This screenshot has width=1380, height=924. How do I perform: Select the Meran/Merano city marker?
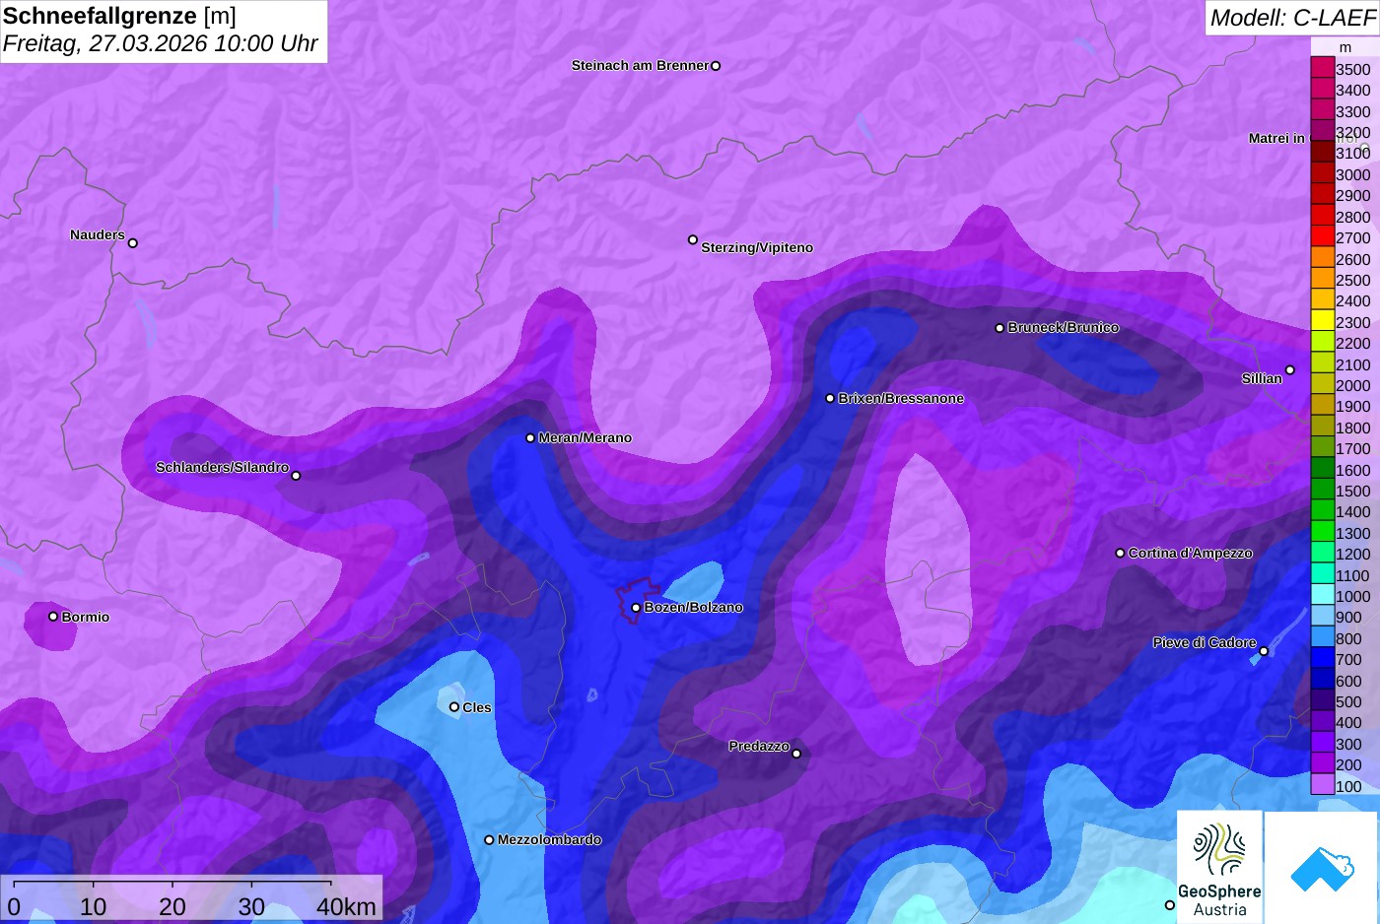pos(530,438)
